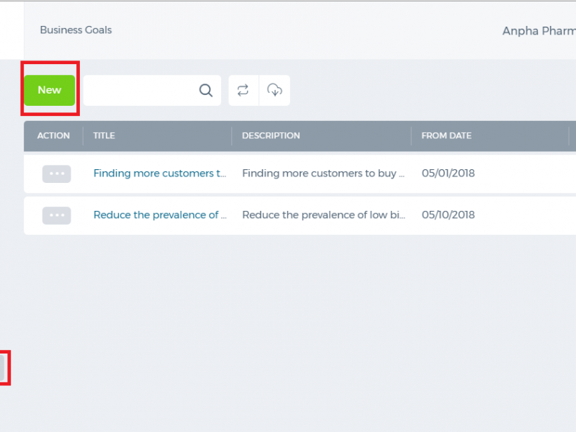Click the green New button
This screenshot has width=576, height=432.
click(x=50, y=91)
